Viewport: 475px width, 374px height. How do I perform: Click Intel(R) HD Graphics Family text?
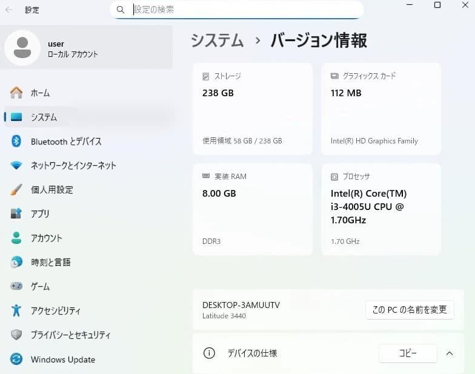(374, 141)
